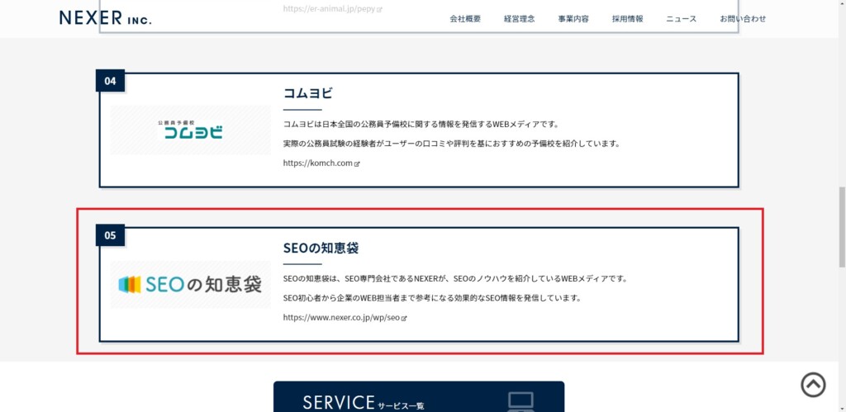The width and height of the screenshot is (846, 412).
Task: Click the NEXER INC. logo
Action: click(x=106, y=18)
